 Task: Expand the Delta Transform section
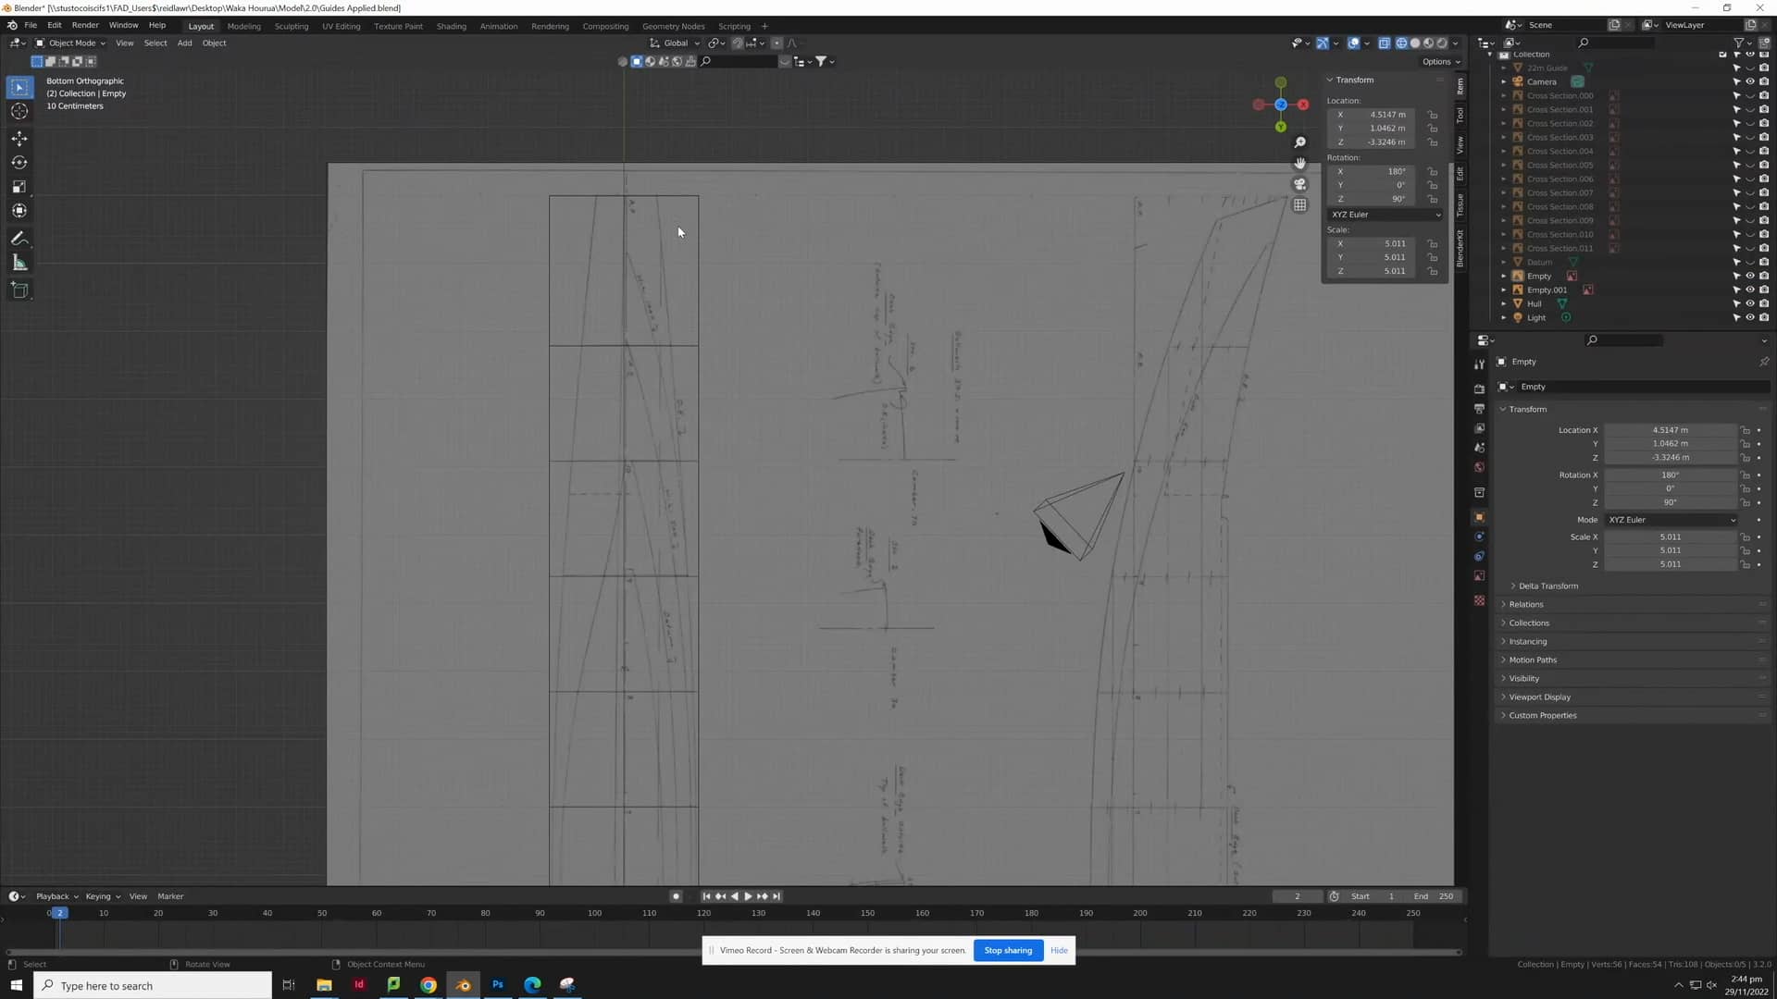coord(1547,585)
